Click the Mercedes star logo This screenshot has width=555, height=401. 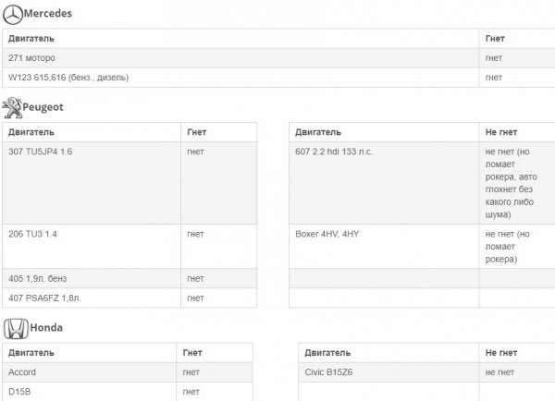coord(13,15)
